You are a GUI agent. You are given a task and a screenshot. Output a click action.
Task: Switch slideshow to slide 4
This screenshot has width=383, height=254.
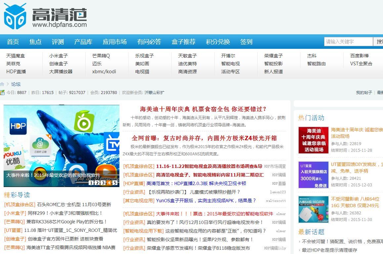tap(109, 183)
